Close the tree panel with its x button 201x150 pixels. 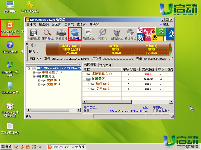(79, 64)
